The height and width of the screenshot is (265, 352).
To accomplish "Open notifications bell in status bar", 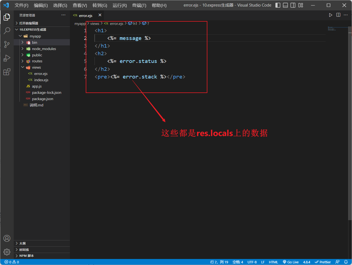I will pos(346,262).
